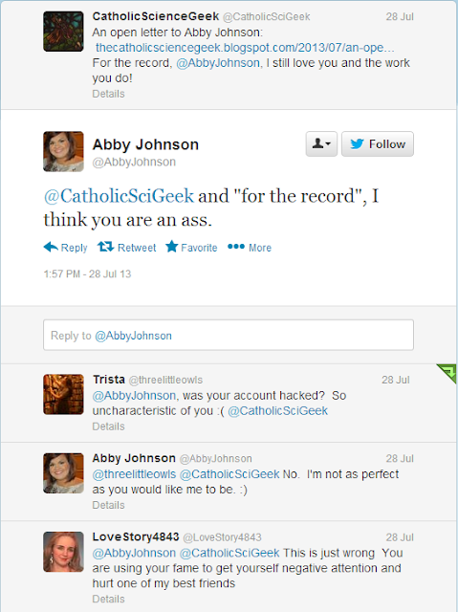This screenshot has height=612, width=458.
Task: Click the @CatholicSciGeek mention in Trista's tweet
Action: [278, 411]
